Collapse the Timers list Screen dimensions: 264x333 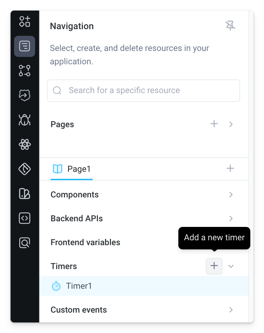231,266
